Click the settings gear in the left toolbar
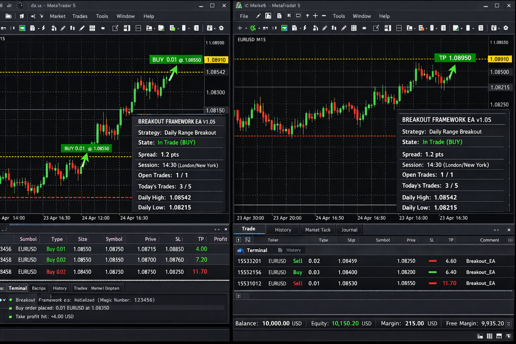The width and height of the screenshot is (516, 344). pyautogui.click(x=221, y=28)
